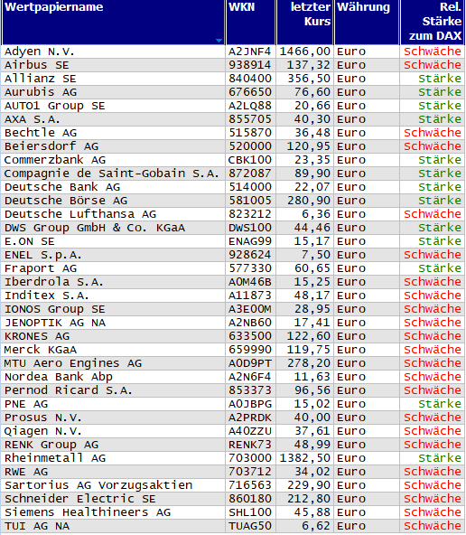Select Beiersdorf AG in the table

51,146
